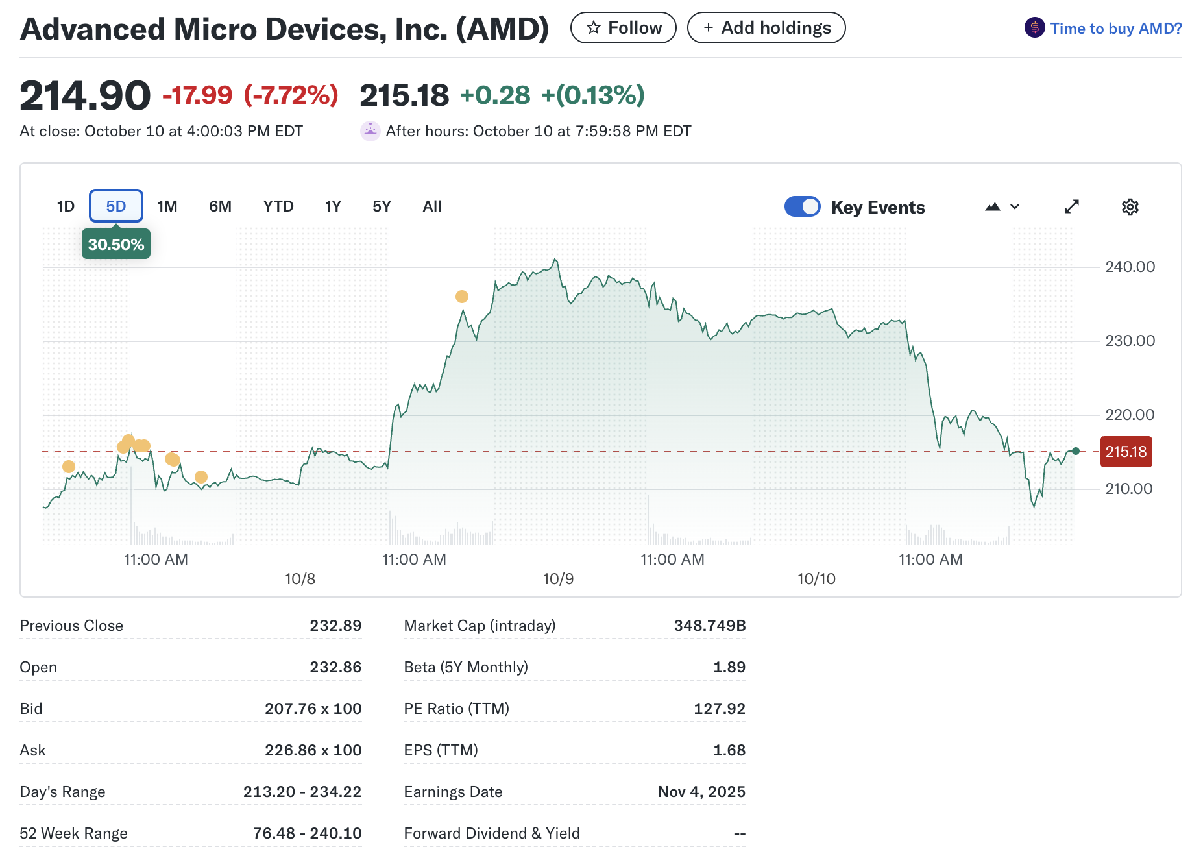Click the after hours moon icon
This screenshot has width=1190, height=858.
[370, 131]
